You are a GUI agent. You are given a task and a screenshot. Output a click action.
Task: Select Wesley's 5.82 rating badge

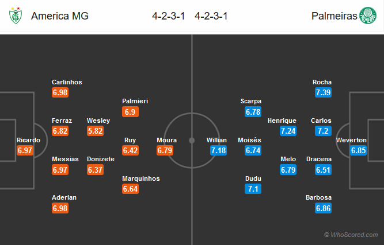(95, 131)
